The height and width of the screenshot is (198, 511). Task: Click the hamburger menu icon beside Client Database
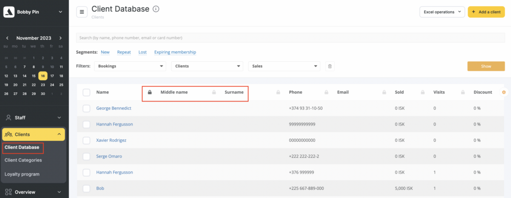tap(82, 12)
